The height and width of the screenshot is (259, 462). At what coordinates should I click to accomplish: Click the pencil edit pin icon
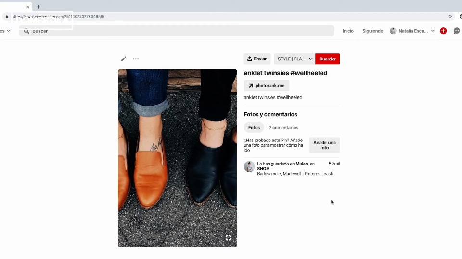coord(123,59)
